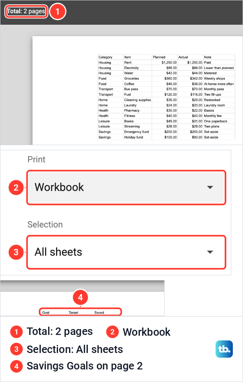The height and width of the screenshot is (382, 243).
Task: Select the 'Streaming' item cell
Action: [x=132, y=126]
